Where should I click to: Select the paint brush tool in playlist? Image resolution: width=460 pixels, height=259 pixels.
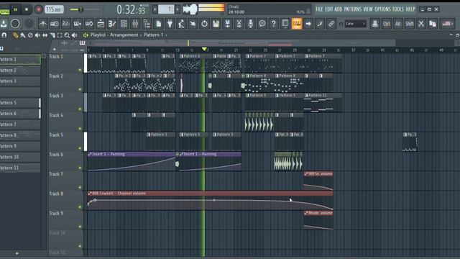pyautogui.click(x=23, y=35)
